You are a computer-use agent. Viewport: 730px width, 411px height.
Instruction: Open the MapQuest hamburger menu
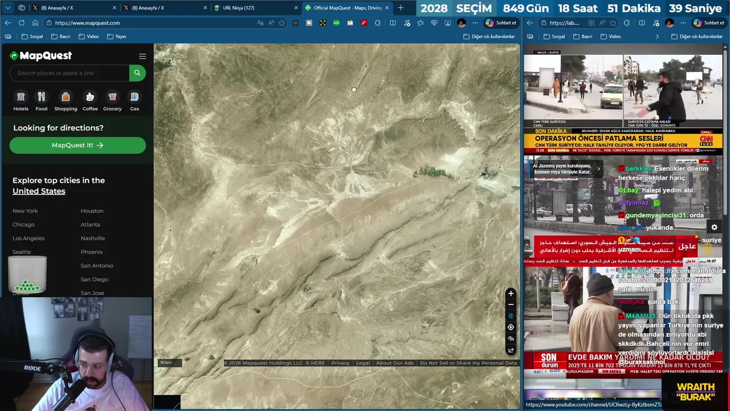(143, 56)
